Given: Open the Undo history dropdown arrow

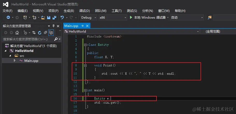Looking at the screenshot, I should coord(67,18).
